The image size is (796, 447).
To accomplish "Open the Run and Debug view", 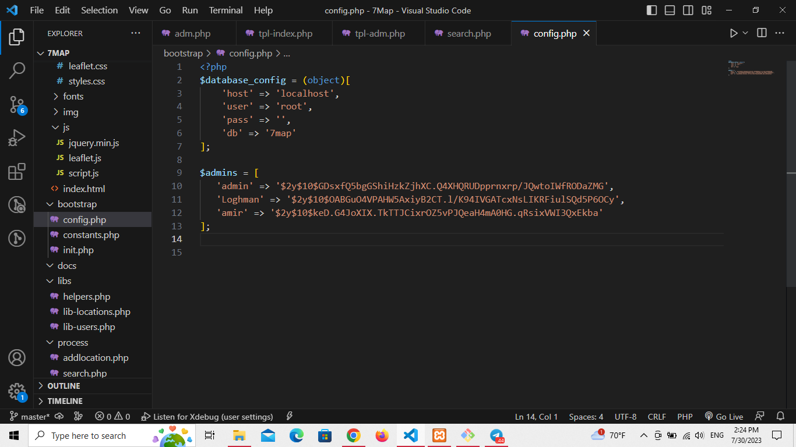I will point(17,138).
